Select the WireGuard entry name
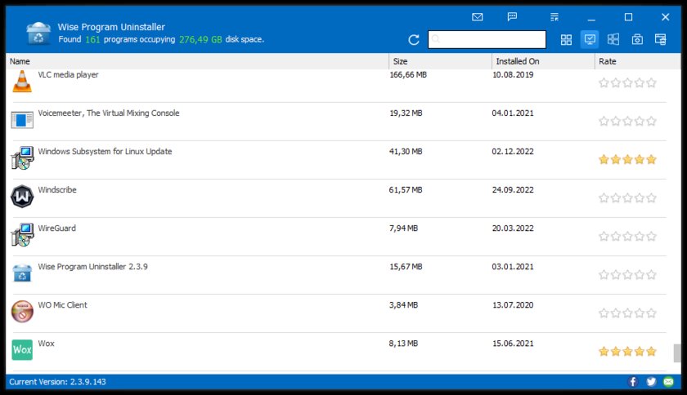 (56, 229)
